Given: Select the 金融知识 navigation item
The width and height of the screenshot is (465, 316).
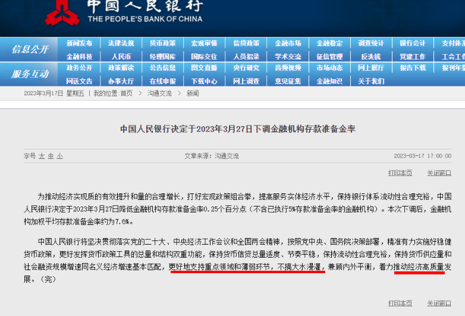Looking at the screenshot, I should point(329,82).
